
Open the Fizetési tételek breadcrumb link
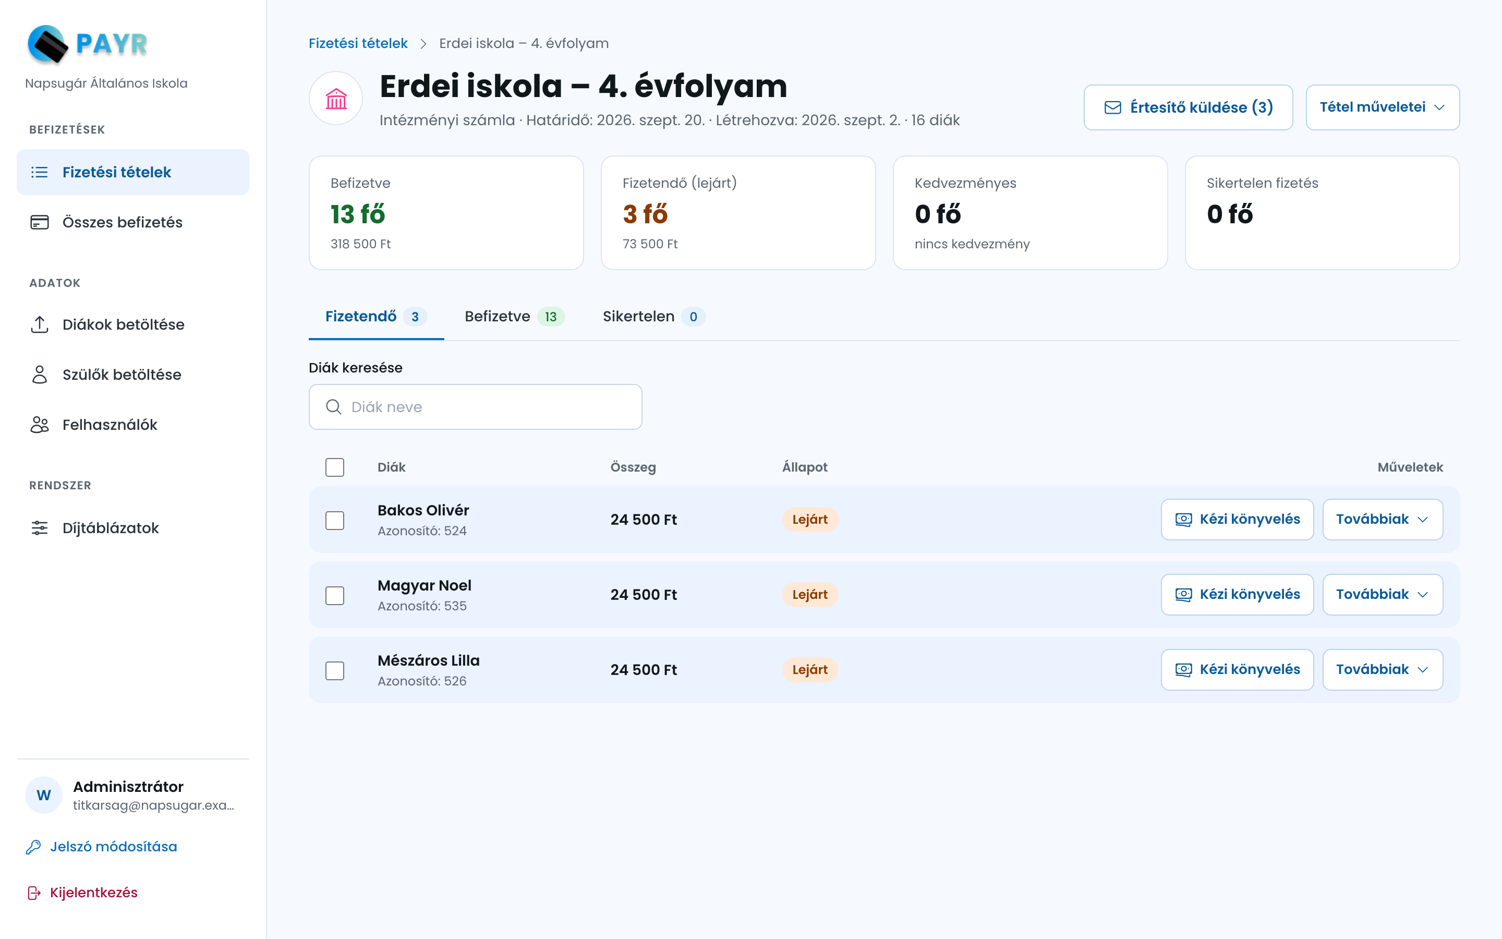tap(358, 43)
